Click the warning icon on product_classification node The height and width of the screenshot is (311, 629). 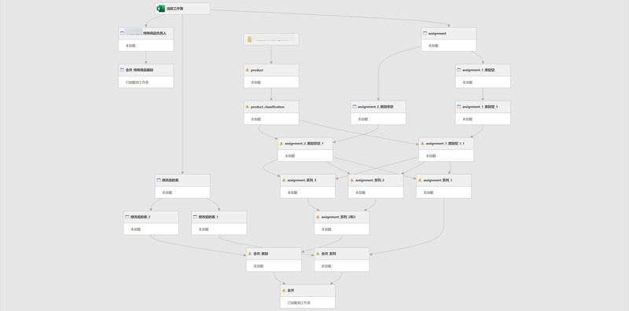248,107
